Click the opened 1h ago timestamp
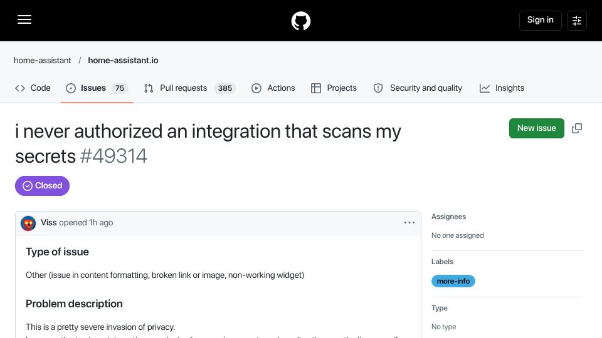The image size is (602, 338). [x=86, y=223]
